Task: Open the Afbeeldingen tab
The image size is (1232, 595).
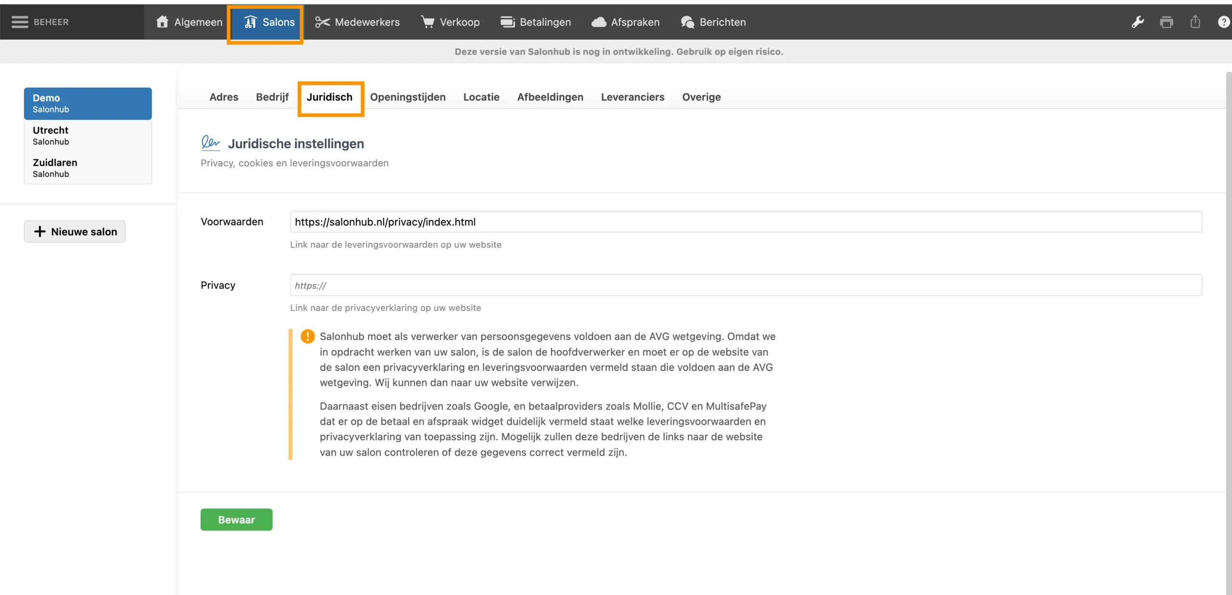Action: coord(550,97)
